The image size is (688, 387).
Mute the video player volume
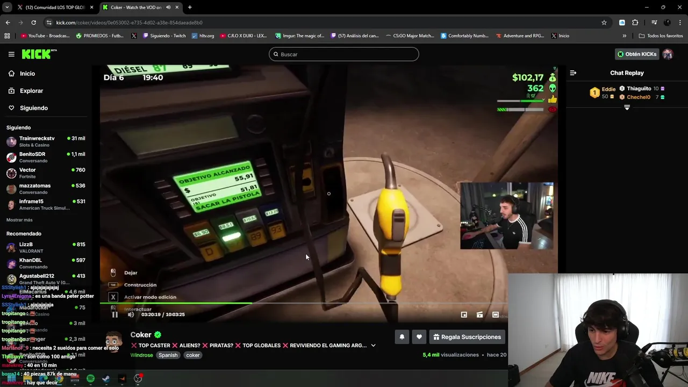[x=131, y=314]
